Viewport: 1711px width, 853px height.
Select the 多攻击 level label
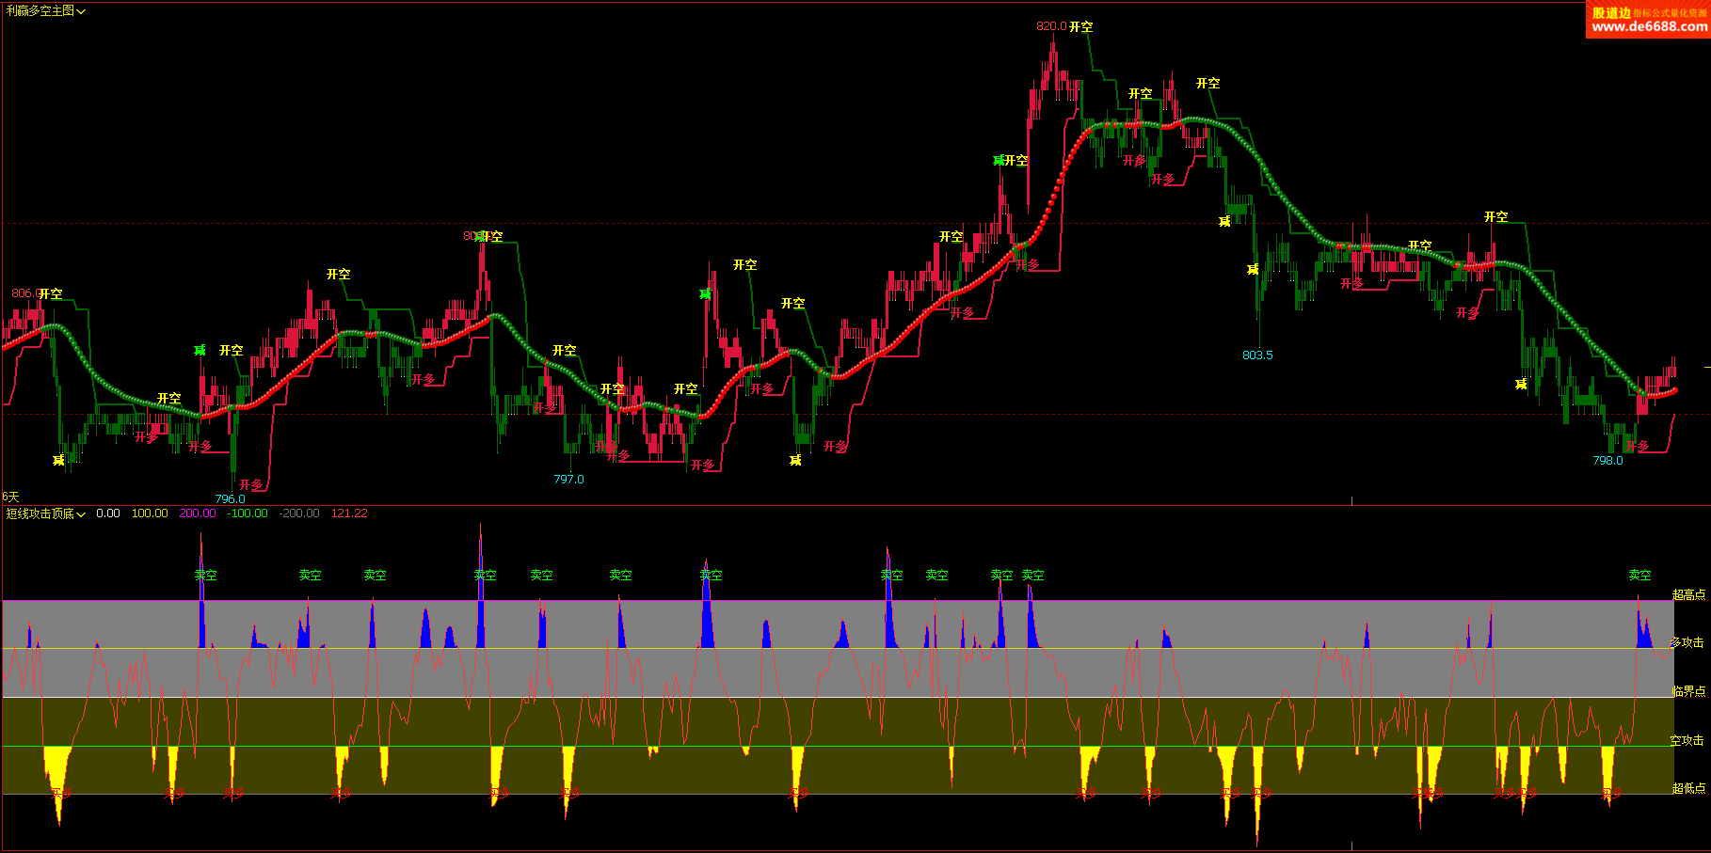1687,642
